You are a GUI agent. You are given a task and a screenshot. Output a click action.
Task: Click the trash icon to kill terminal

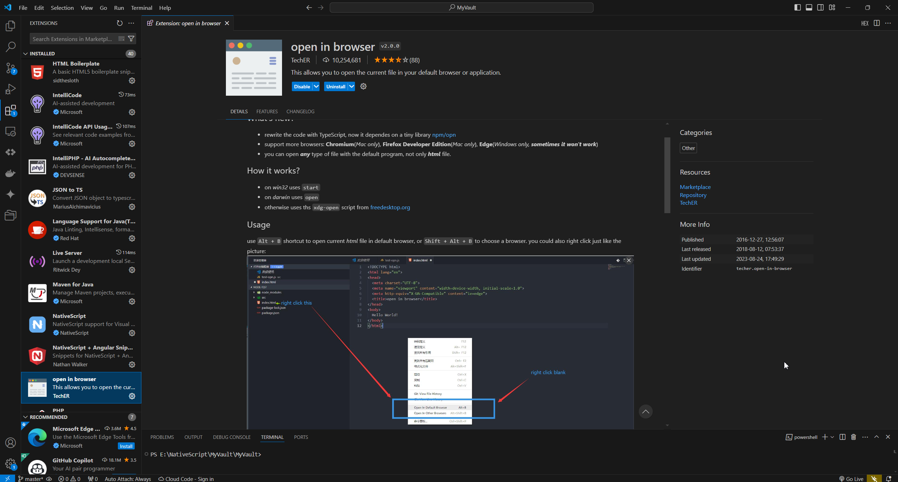click(x=853, y=437)
